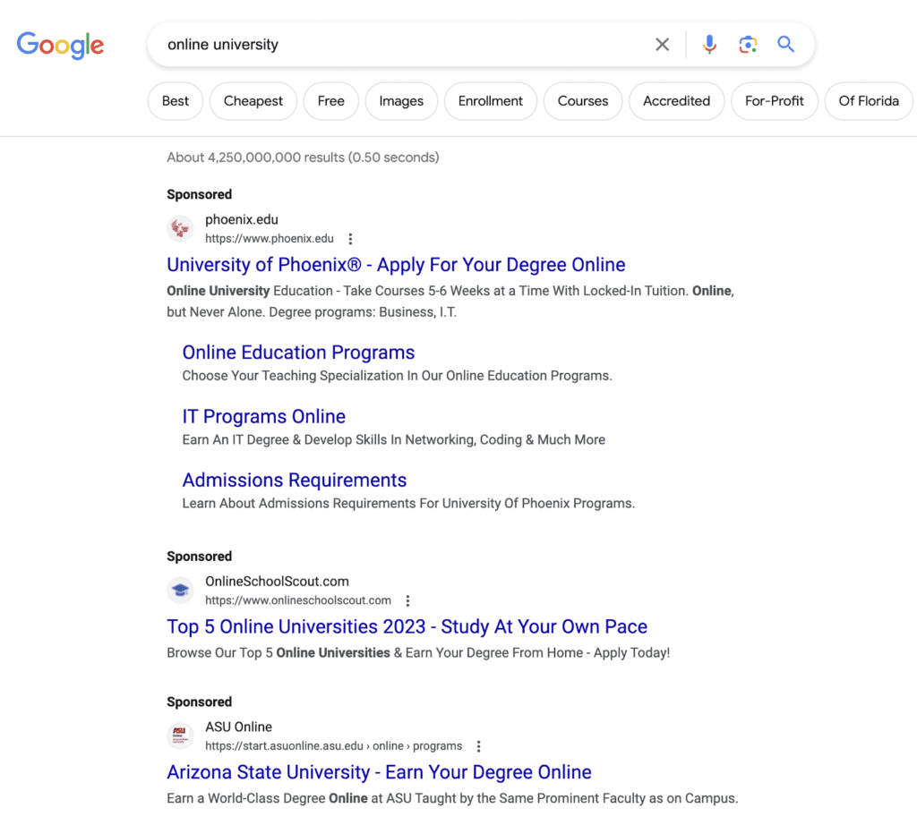The width and height of the screenshot is (917, 825).
Task: Click the magnifying glass to search
Action: pos(785,44)
